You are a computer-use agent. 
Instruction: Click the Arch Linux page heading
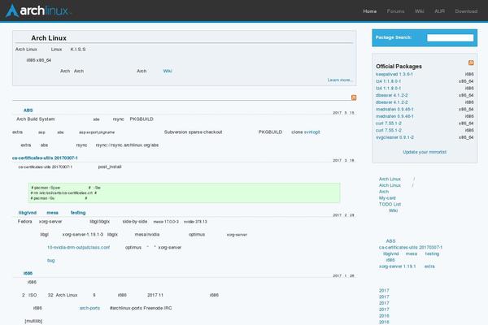[x=49, y=38]
